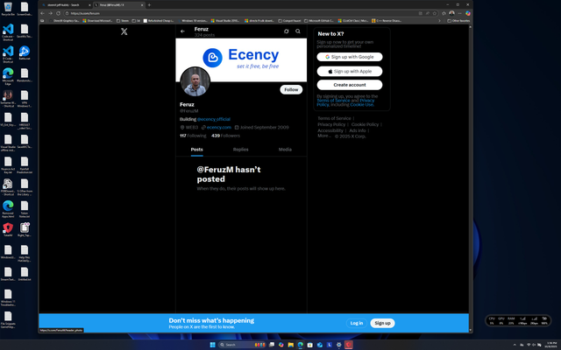561x350 pixels.
Task: Expand the More... footer menu
Action: point(324,136)
